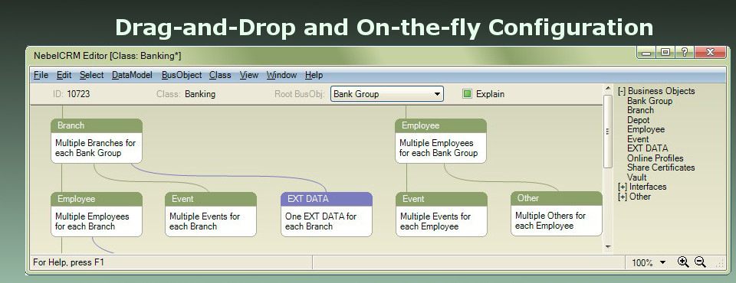Image resolution: width=736 pixels, height=283 pixels.
Task: Select Bank Group in Business Objects list
Action: pyautogui.click(x=649, y=101)
